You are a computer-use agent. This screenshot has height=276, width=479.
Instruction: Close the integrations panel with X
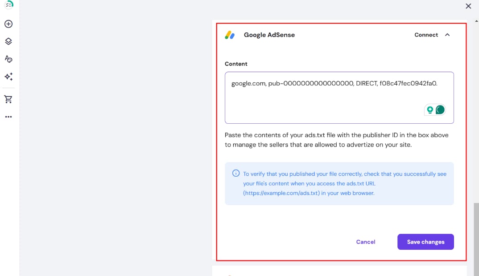(468, 6)
